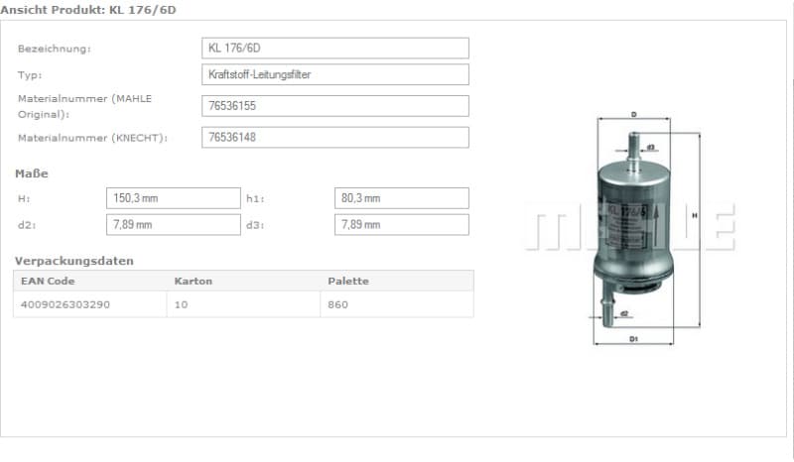Viewport: 794px width, 462px height.
Task: Select the h1 field with 80,3 mm
Action: [402, 198]
